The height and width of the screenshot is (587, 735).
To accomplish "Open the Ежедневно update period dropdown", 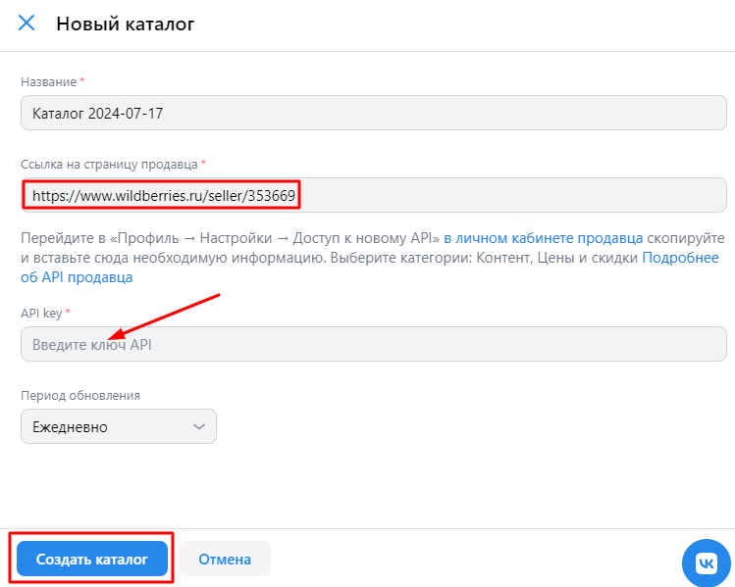I will [118, 427].
